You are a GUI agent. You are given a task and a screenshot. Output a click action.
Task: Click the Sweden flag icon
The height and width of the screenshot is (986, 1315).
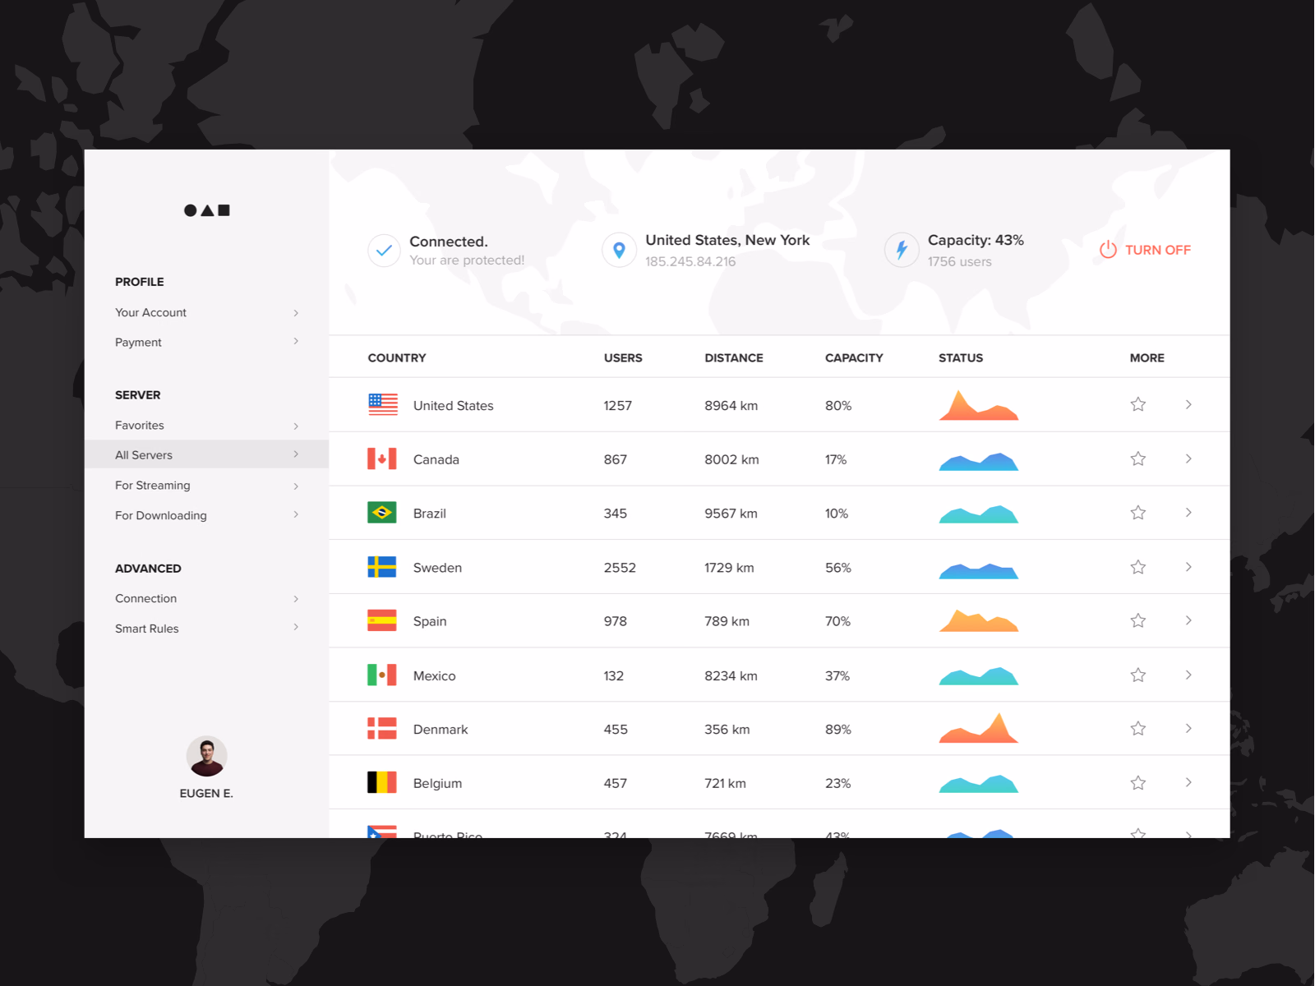pyautogui.click(x=382, y=567)
